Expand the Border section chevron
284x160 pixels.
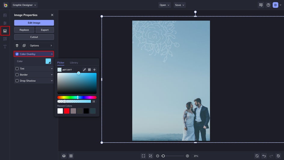point(52,75)
